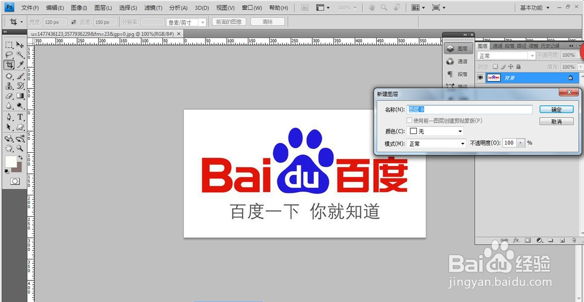584x302 pixels.
Task: Toggle lock transparent pixels
Action: pos(495,66)
